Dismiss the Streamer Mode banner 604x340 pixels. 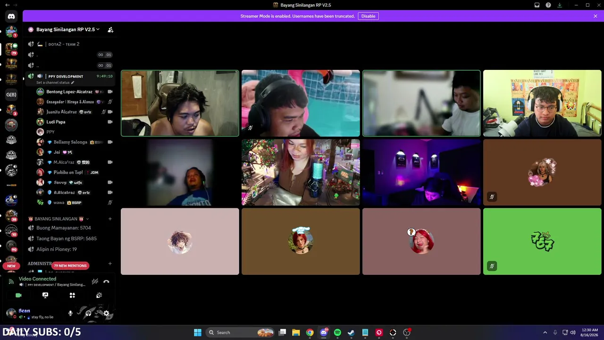click(596, 16)
